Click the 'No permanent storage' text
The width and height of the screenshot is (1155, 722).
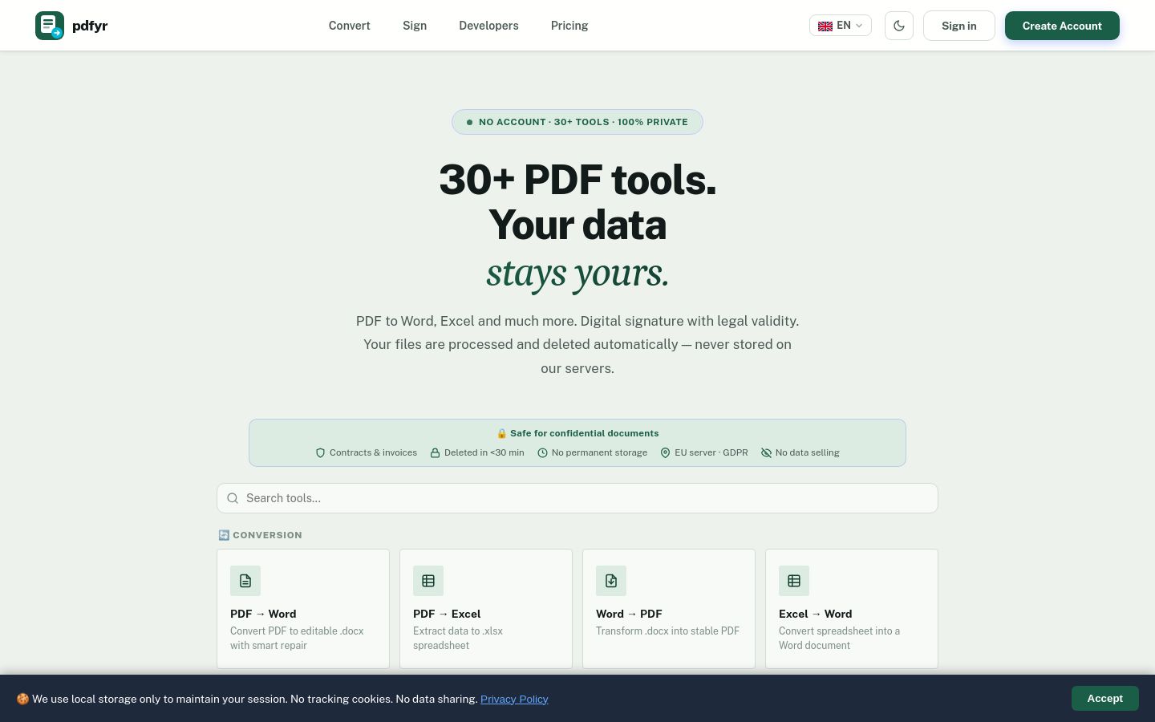599,452
